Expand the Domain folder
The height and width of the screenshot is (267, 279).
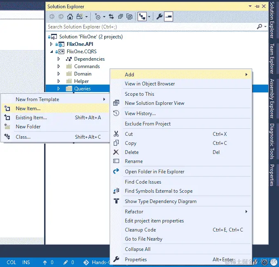click(59, 74)
